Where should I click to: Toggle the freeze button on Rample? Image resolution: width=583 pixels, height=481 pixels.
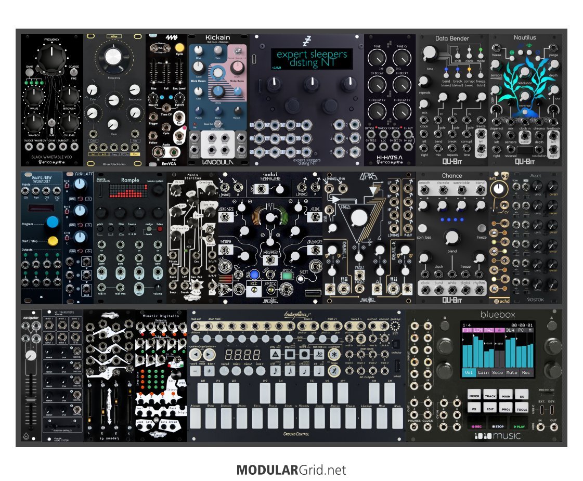click(133, 229)
